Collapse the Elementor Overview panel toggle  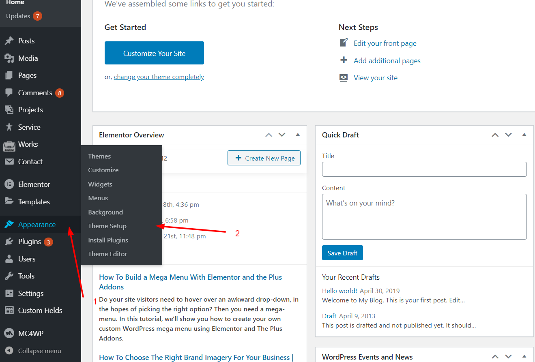click(x=298, y=135)
